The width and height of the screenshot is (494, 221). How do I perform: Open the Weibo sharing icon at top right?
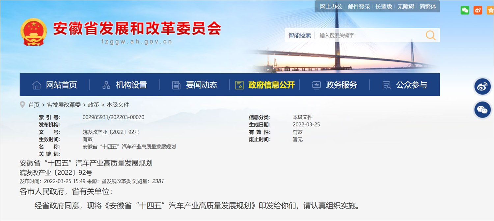click(478, 10)
